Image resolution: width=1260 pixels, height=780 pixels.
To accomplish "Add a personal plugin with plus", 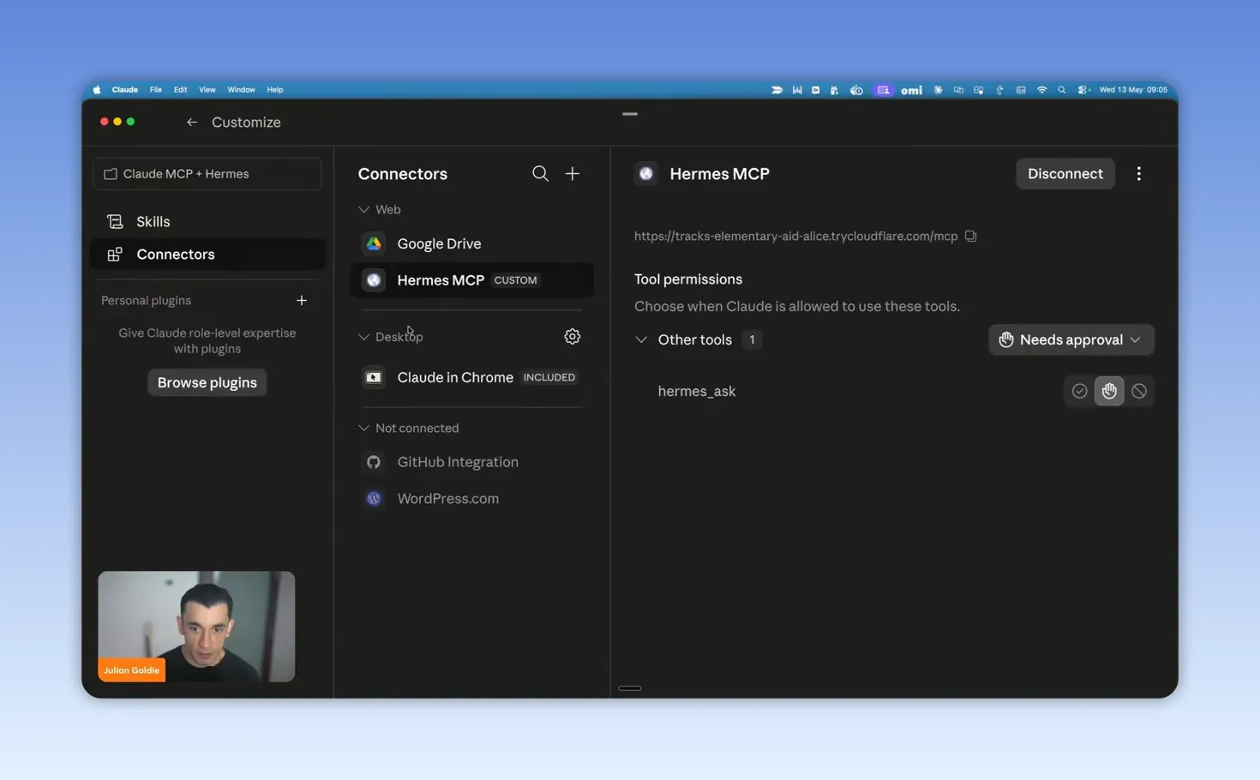I will click(x=301, y=301).
